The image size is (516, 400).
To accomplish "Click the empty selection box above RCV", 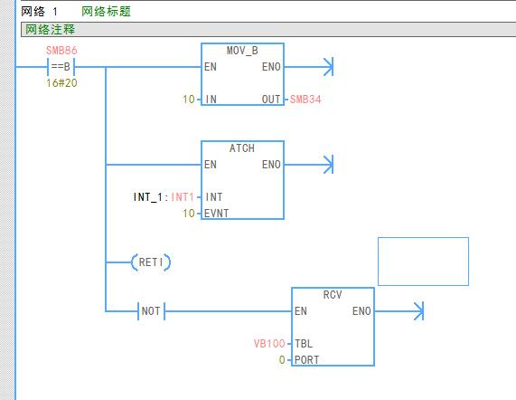I will pyautogui.click(x=423, y=262).
